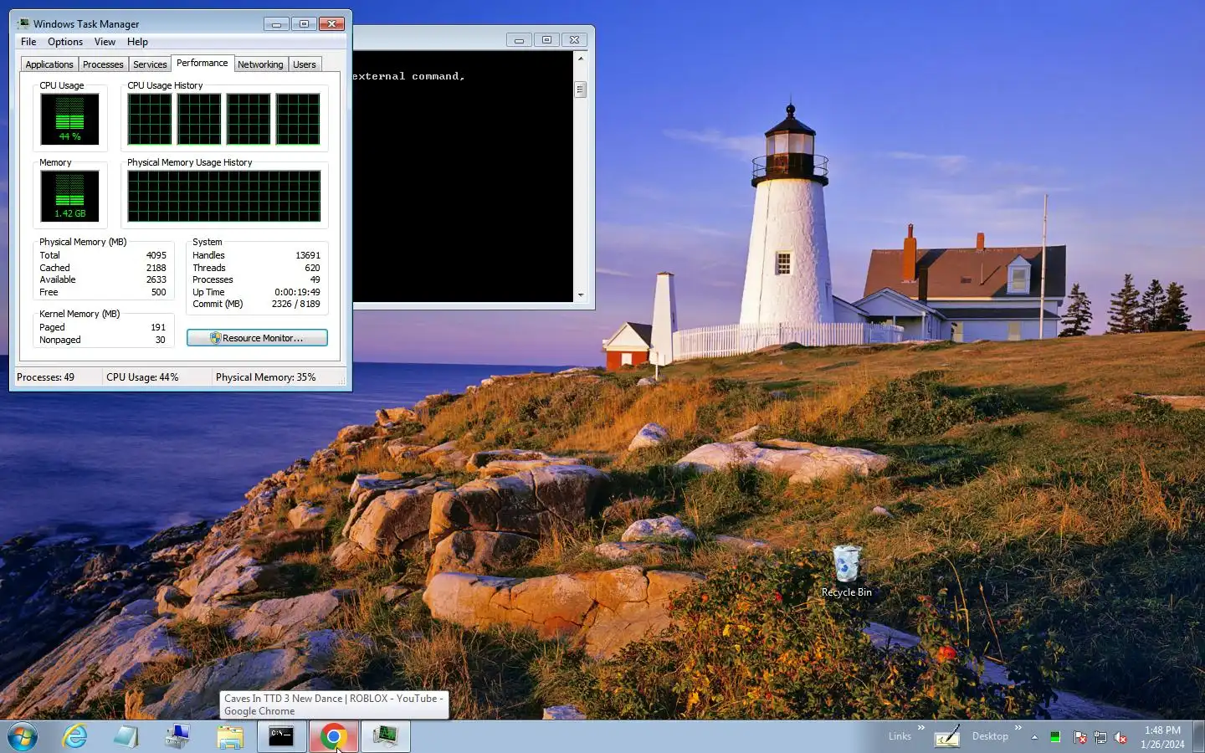
Task: Click the Free value 500
Action: [x=159, y=292]
